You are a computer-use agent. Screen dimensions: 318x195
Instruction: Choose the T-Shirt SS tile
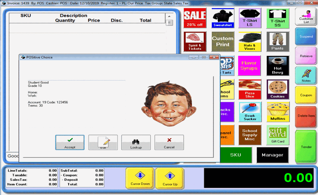tap(277, 18)
